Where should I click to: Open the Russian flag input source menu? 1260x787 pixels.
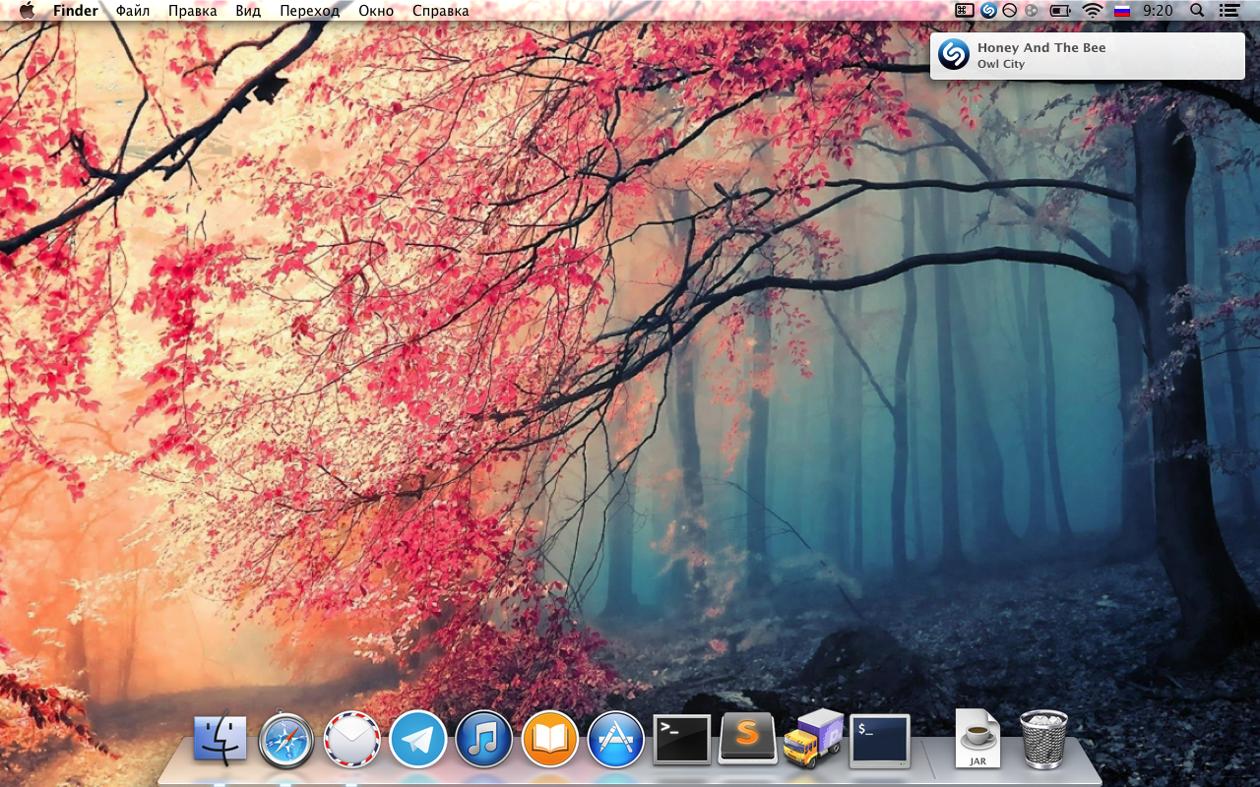[1121, 11]
